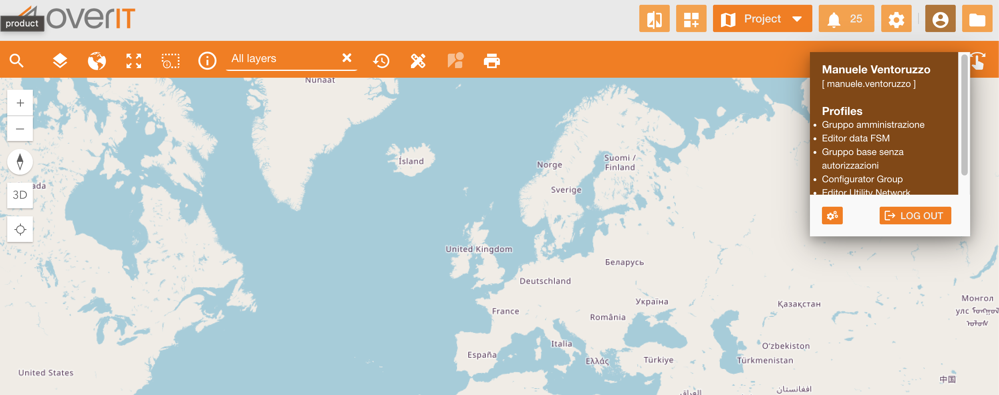The width and height of the screenshot is (999, 395).
Task: Click the manuele.ventoruzzo username text
Action: click(x=869, y=84)
